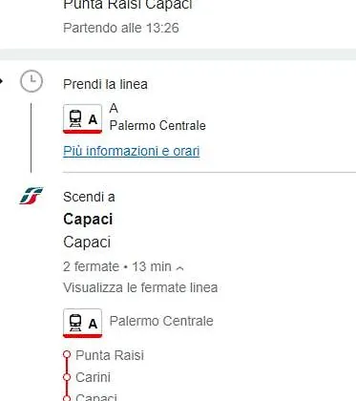This screenshot has width=356, height=401.
Task: Click the clock icon beside Prendi la linea
Action: tap(31, 81)
